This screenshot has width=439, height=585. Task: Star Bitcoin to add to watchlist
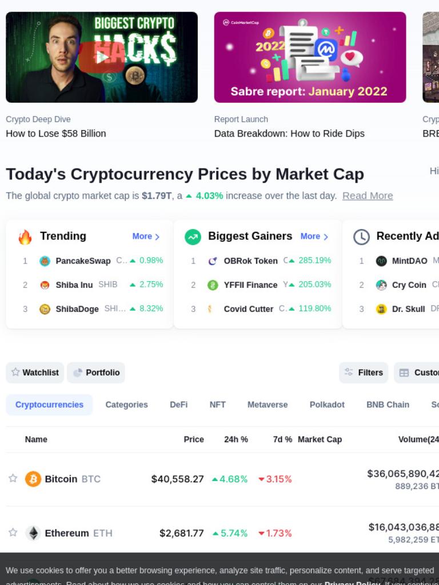coord(13,478)
